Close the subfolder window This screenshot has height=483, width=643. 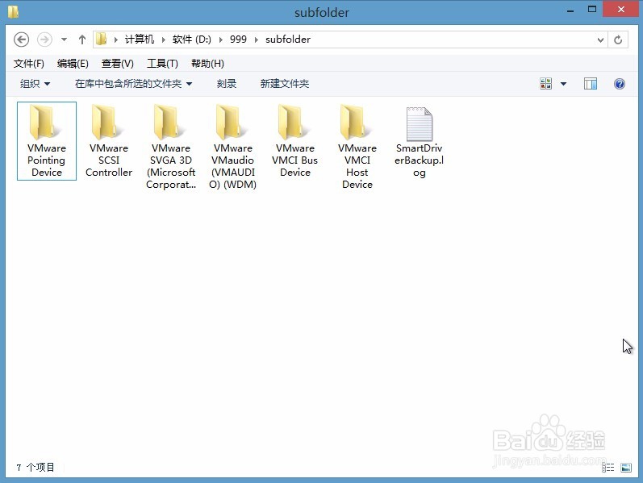click(621, 9)
